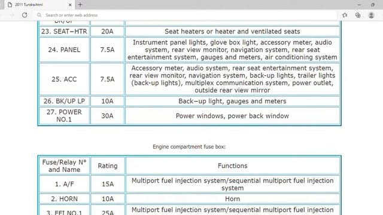Open favorites star icon in toolbar
This screenshot has height=215, width=383.
345,15
